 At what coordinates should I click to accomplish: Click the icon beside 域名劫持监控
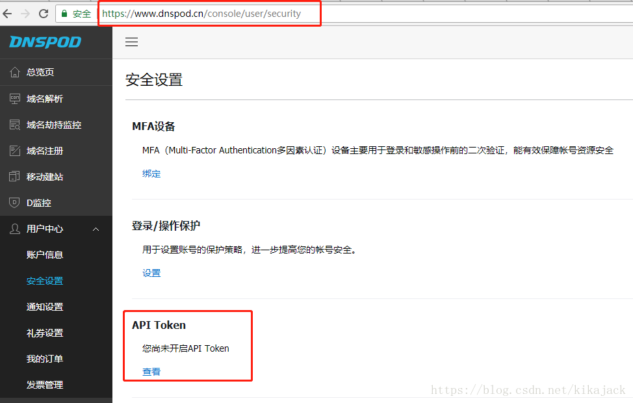pos(14,125)
